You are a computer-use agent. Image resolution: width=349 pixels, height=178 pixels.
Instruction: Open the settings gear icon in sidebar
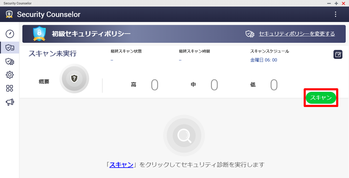click(10, 75)
